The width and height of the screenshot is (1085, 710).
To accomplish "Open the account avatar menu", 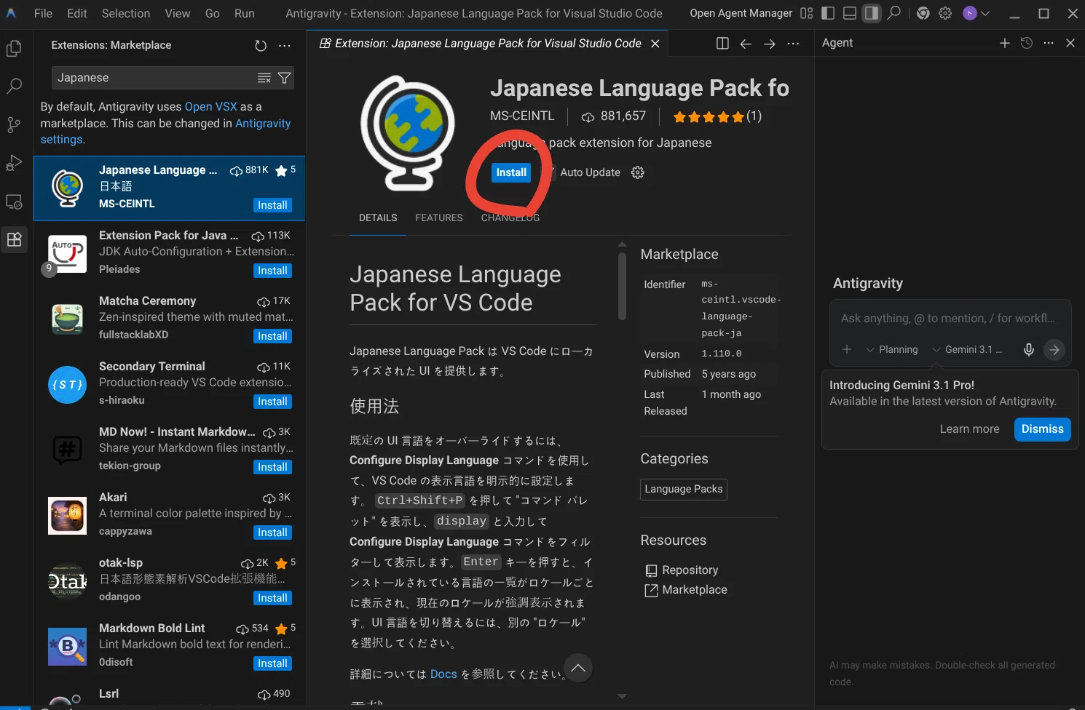I will (976, 13).
